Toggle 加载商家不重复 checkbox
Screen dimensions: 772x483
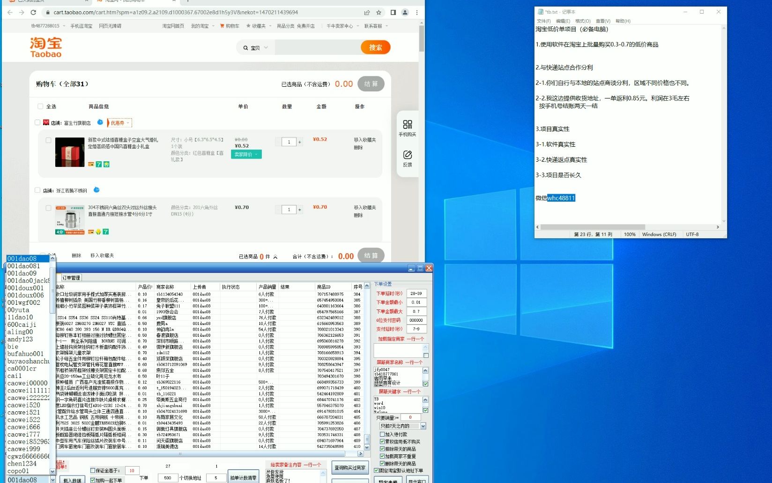(382, 456)
